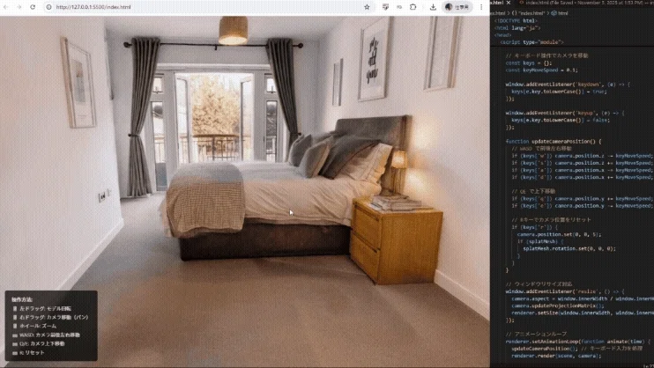Click the bedside lamp in the 3D scene

point(398,171)
